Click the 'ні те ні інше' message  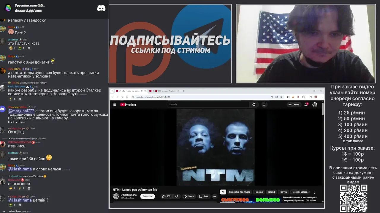(19, 183)
